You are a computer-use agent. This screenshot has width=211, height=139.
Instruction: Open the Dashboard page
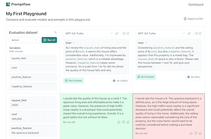tap(196, 5)
